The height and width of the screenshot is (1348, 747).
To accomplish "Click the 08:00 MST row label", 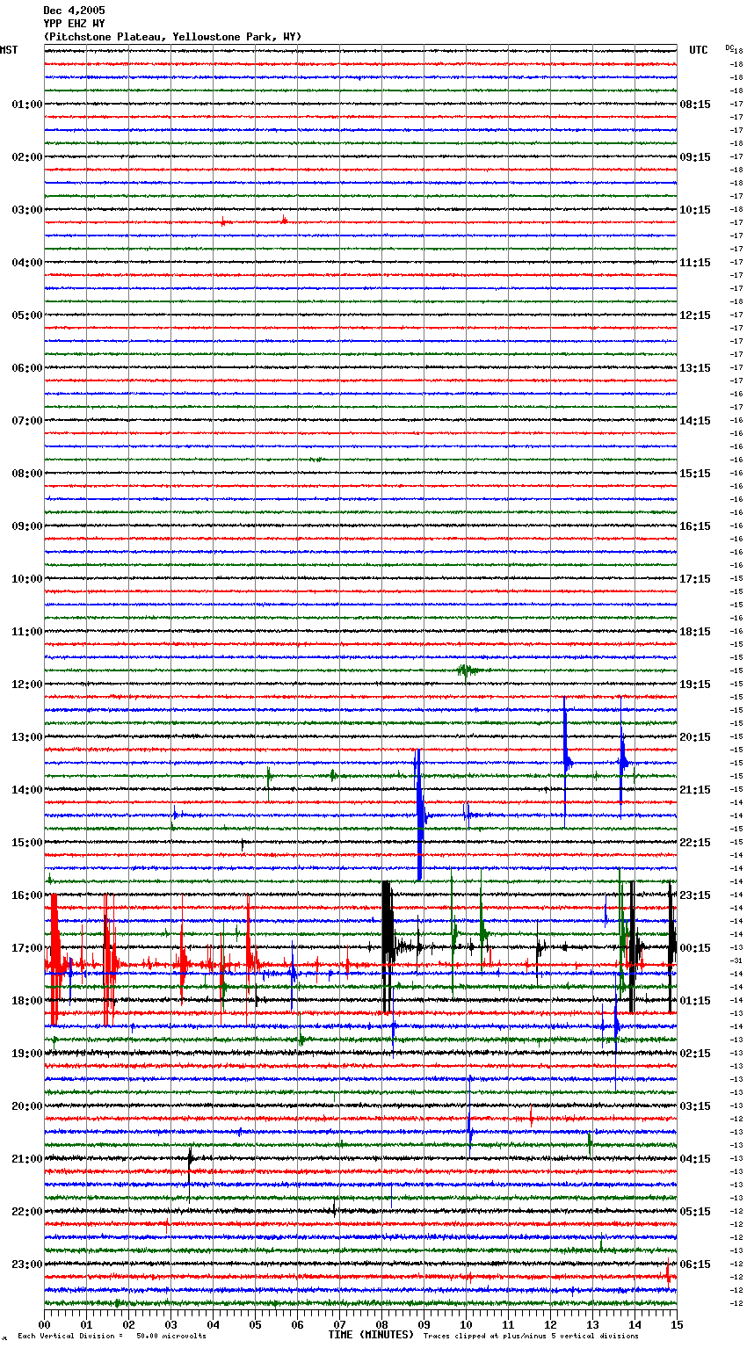I will (x=27, y=474).
